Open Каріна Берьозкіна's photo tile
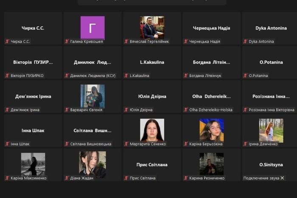297x198 pixels. 211,130
